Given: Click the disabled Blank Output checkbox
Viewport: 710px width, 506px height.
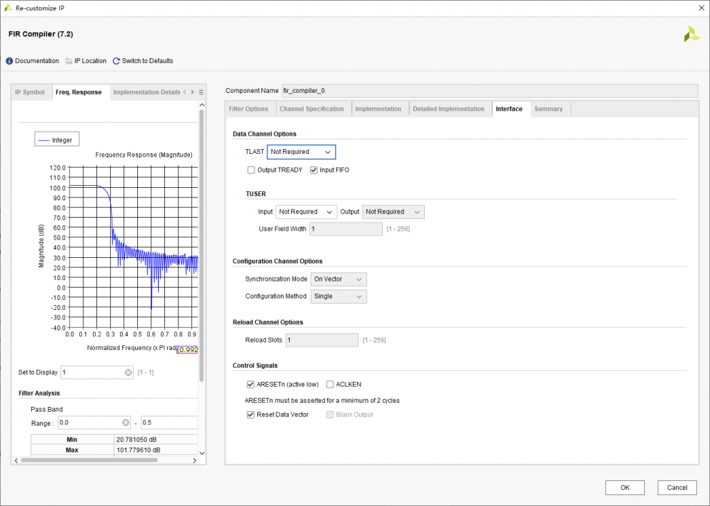Looking at the screenshot, I should [x=329, y=415].
